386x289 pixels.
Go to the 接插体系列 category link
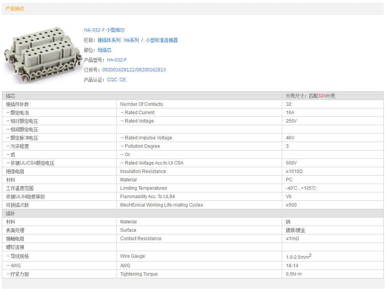click(109, 40)
